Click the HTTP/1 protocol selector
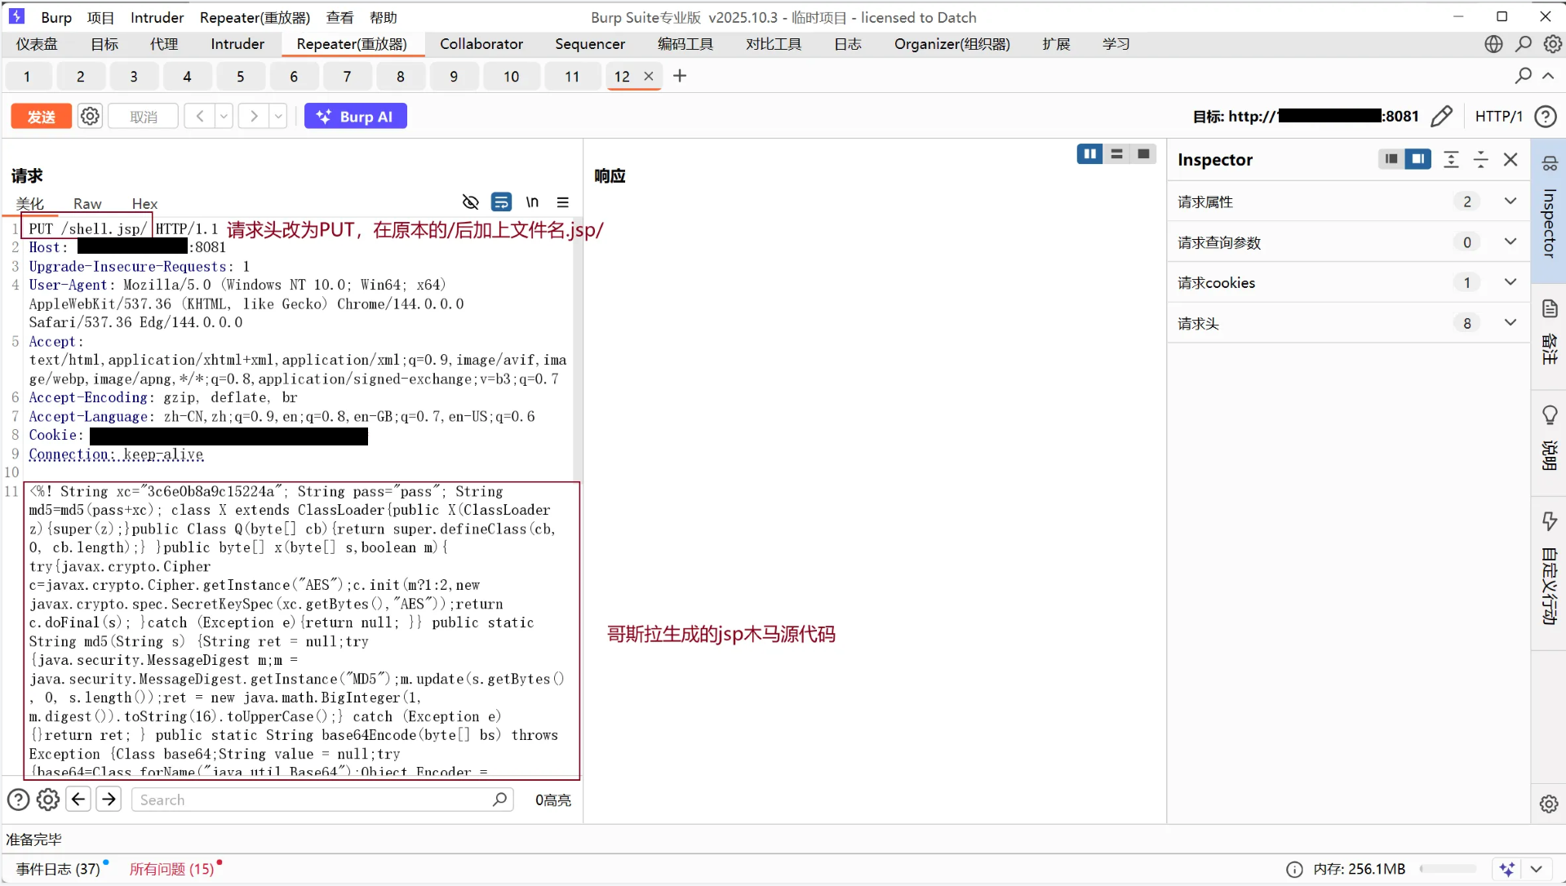Viewport: 1566px width, 886px height. (1498, 117)
